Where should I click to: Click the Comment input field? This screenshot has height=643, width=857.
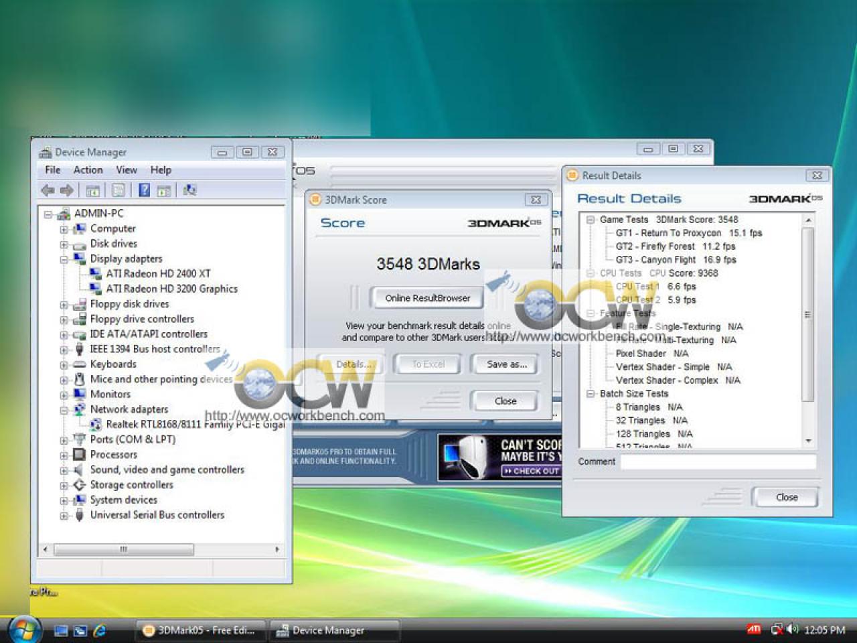pos(718,461)
